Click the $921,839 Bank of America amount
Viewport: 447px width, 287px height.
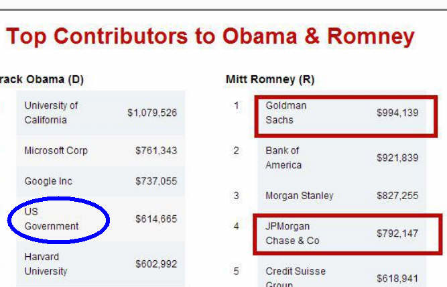[397, 158]
